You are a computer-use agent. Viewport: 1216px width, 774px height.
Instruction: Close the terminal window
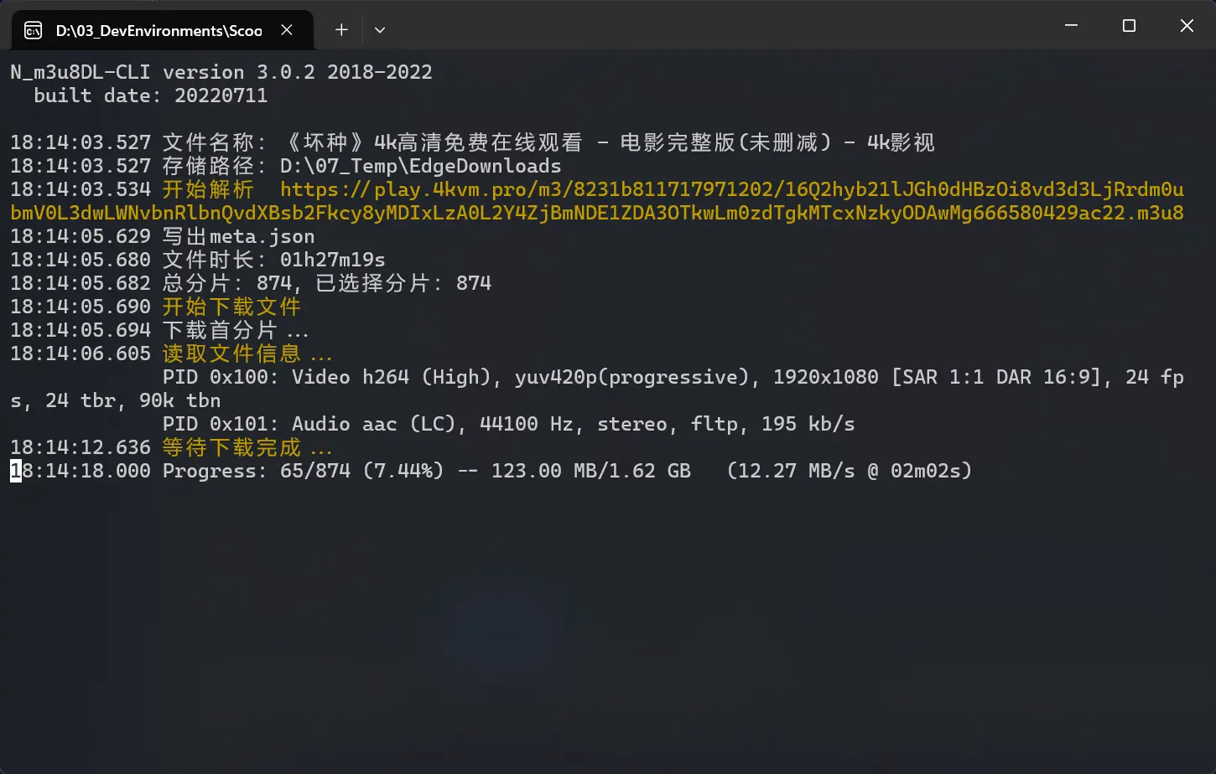click(1187, 26)
